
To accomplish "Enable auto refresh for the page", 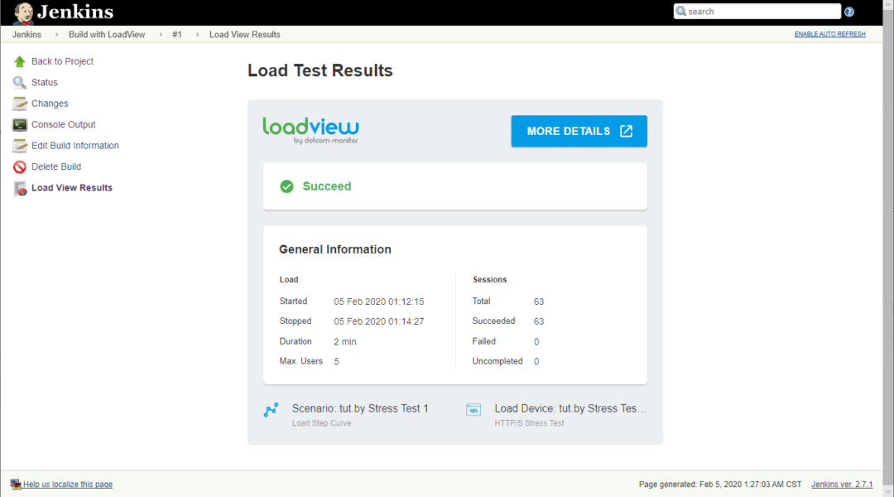I will click(x=829, y=34).
